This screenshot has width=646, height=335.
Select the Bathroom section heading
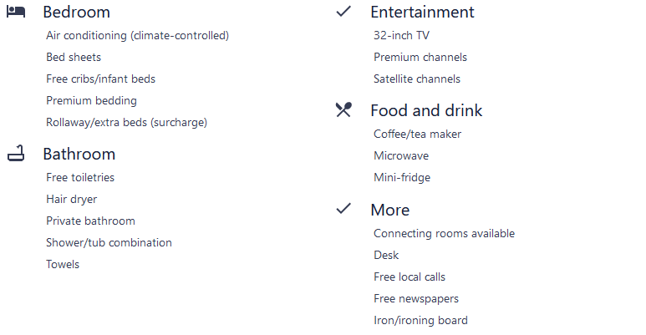tap(79, 154)
